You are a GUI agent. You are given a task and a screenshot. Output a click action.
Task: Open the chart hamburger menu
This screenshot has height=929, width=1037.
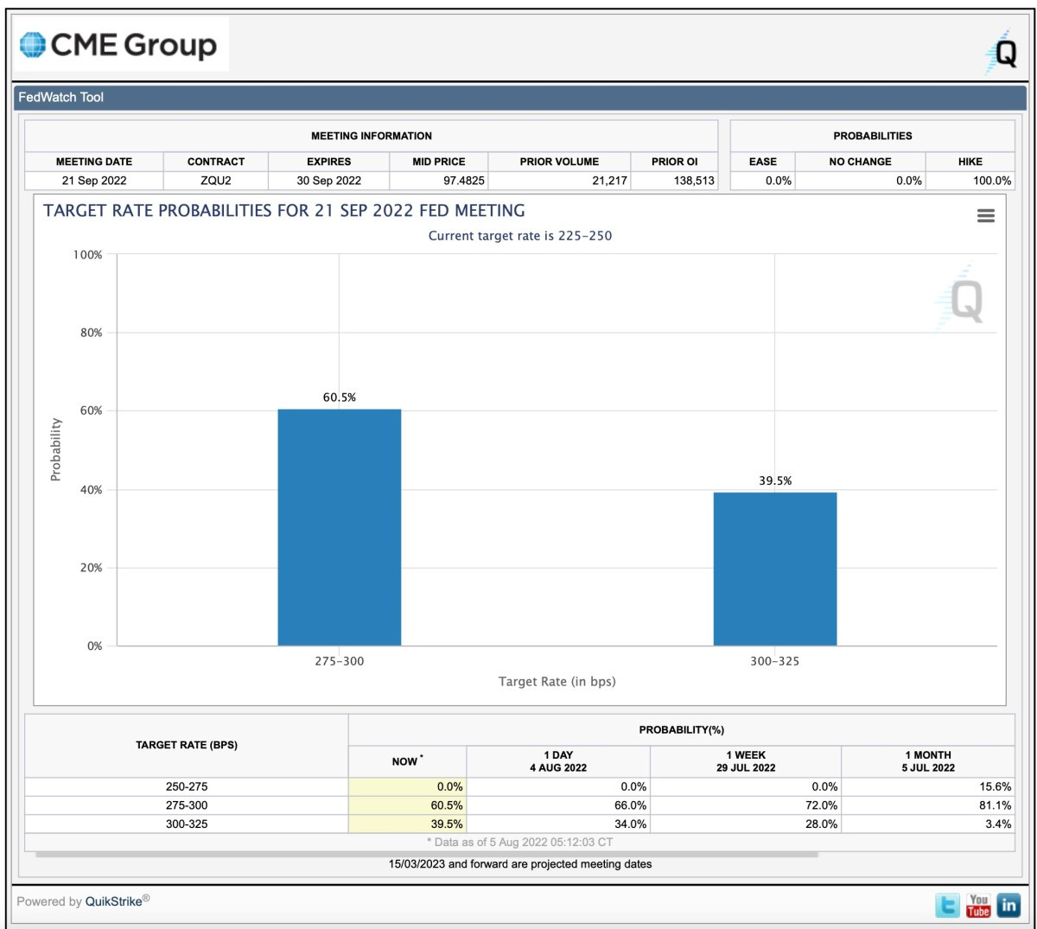click(x=985, y=216)
